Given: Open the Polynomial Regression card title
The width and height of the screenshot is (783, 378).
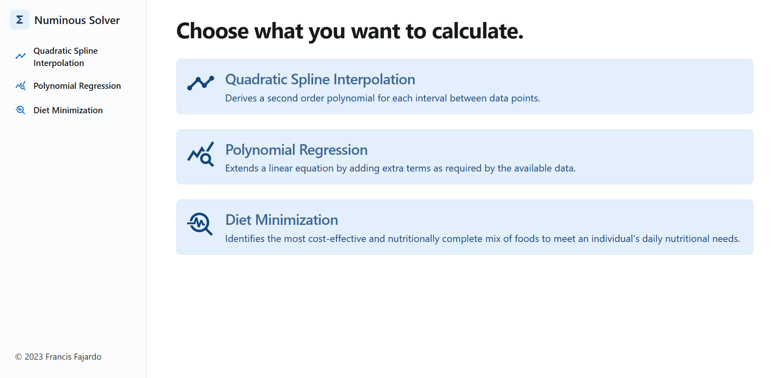Looking at the screenshot, I should tap(296, 150).
